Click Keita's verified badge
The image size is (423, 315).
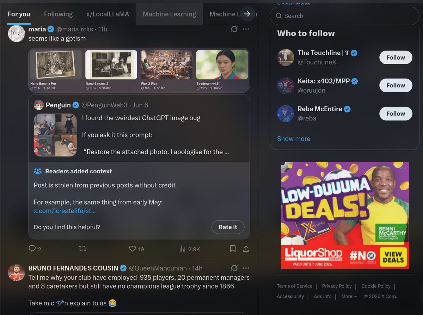355,81
